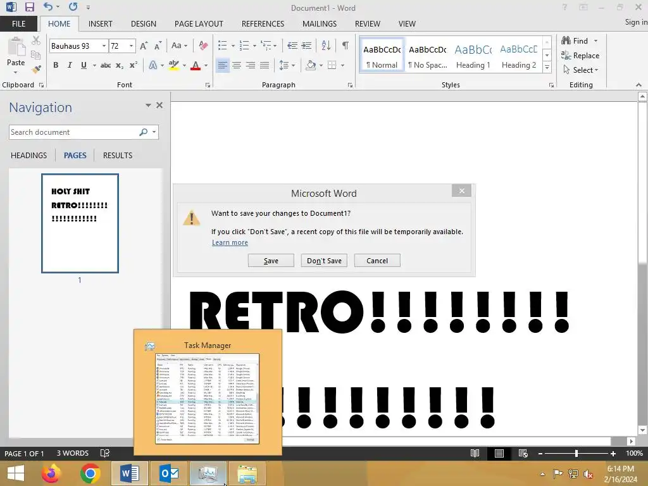648x486 pixels.
Task: Switch to Web Layout view in status bar
Action: click(x=523, y=453)
